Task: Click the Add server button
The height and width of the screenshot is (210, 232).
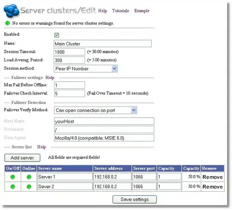Action: tap(22, 158)
